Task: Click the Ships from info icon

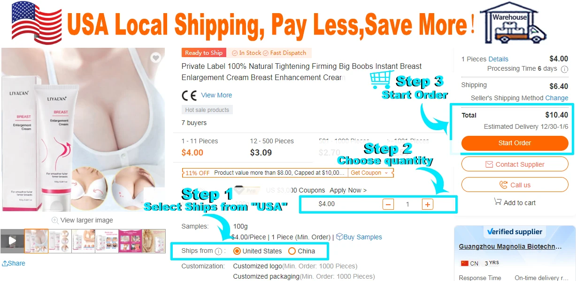Action: (x=218, y=251)
